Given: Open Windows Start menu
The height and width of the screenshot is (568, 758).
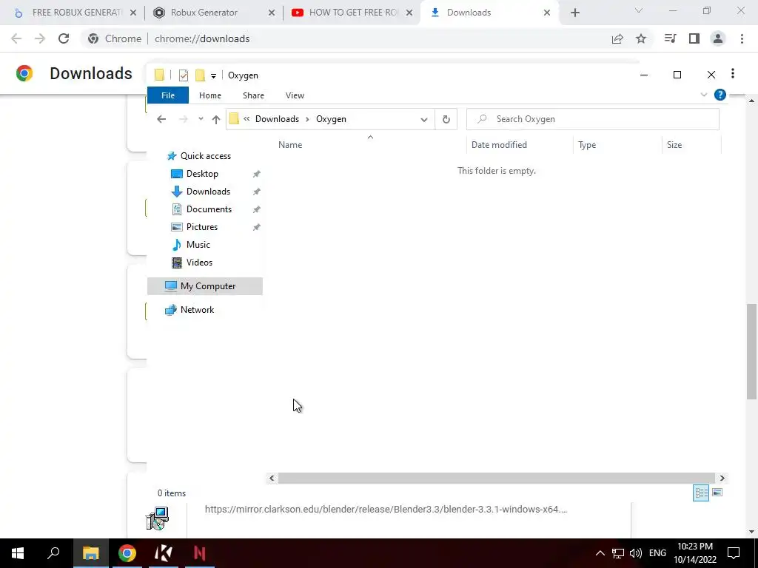Looking at the screenshot, I should pos(18,553).
